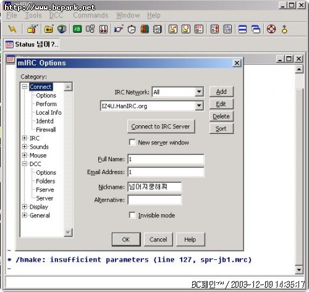Open the Help menu in menu bar

154,15
